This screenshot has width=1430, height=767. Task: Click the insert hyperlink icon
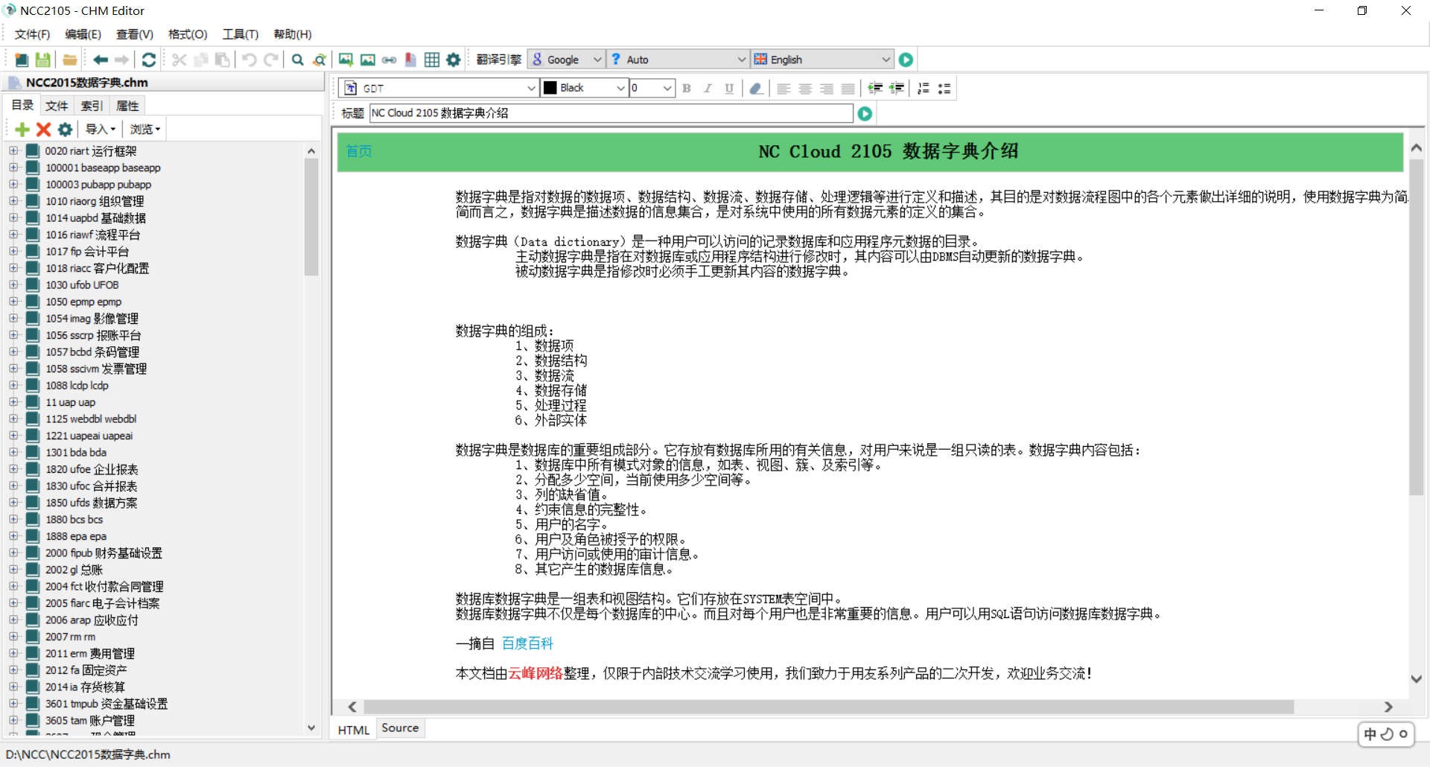click(389, 60)
